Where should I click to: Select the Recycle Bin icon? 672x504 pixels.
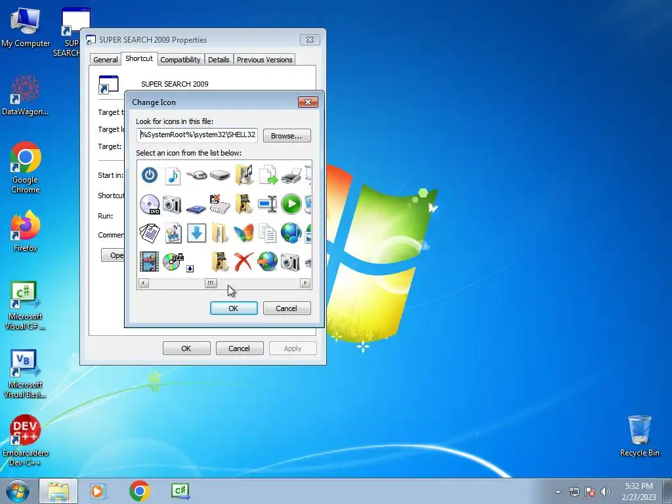639,436
